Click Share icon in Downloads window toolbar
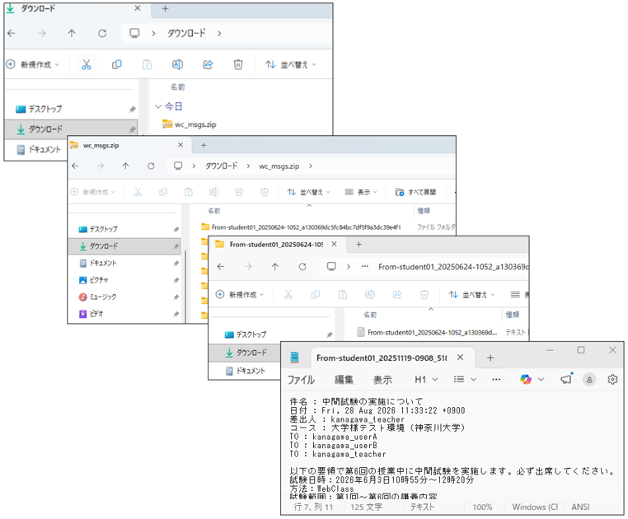This screenshot has width=628, height=519. pyautogui.click(x=208, y=64)
